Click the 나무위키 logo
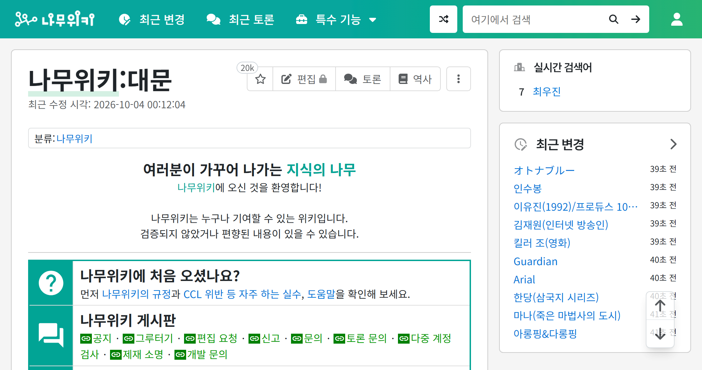 coord(55,19)
